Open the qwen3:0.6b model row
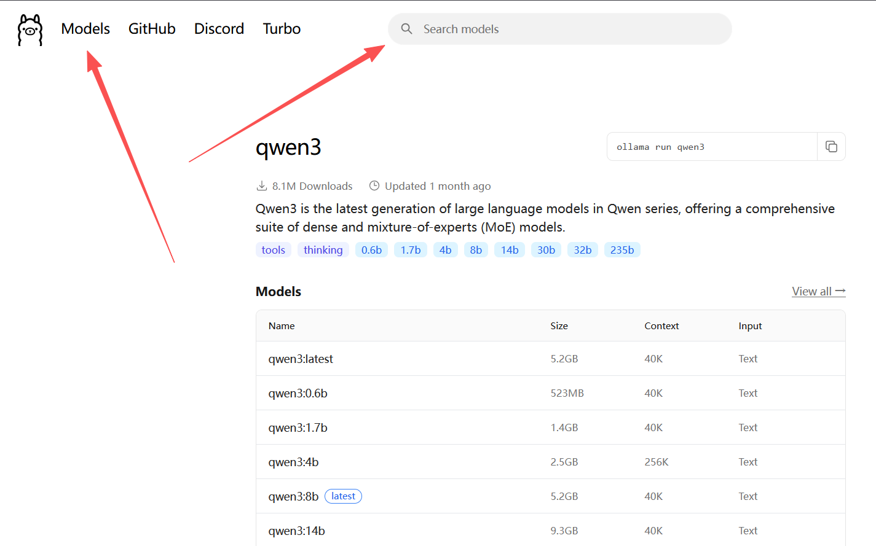 click(550, 393)
